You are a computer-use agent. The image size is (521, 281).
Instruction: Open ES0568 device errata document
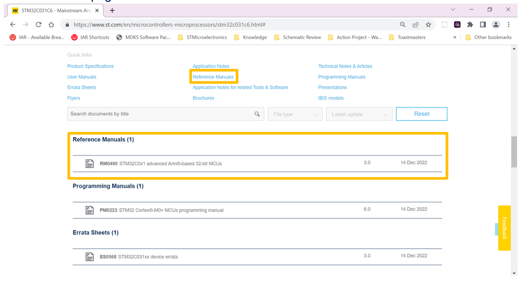tap(139, 256)
